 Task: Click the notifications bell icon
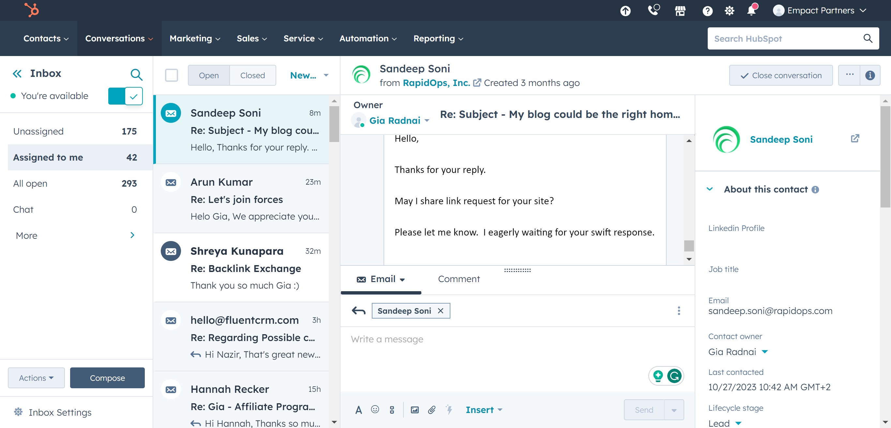coord(751,10)
